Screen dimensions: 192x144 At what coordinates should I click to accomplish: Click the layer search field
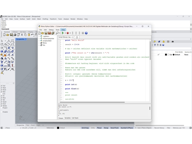(x=171, y=49)
